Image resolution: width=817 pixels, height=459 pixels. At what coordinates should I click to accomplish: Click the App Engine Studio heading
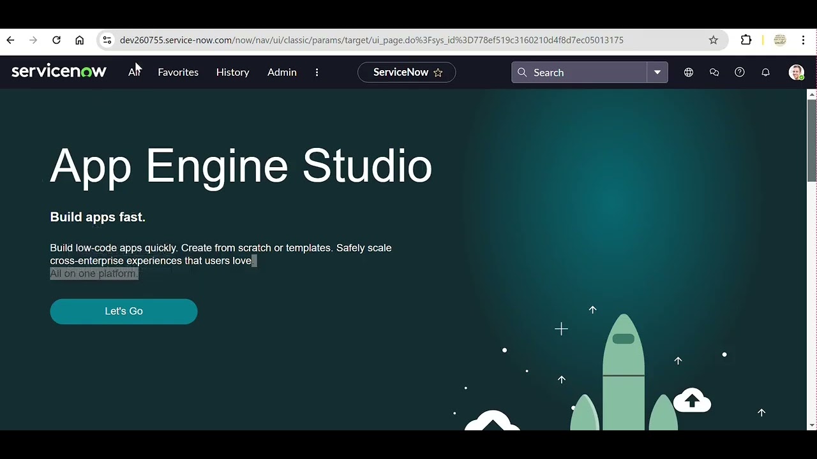pos(241,166)
